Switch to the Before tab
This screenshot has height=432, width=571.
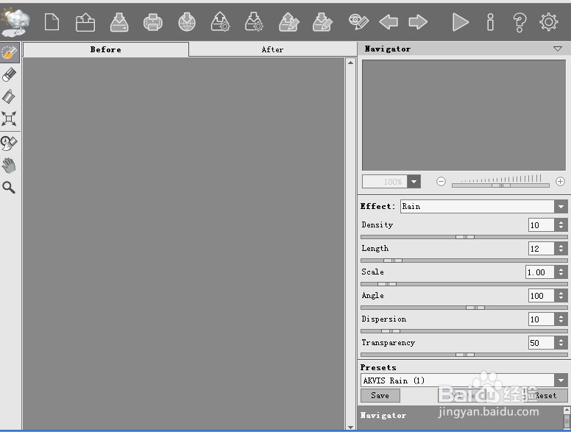[106, 49]
